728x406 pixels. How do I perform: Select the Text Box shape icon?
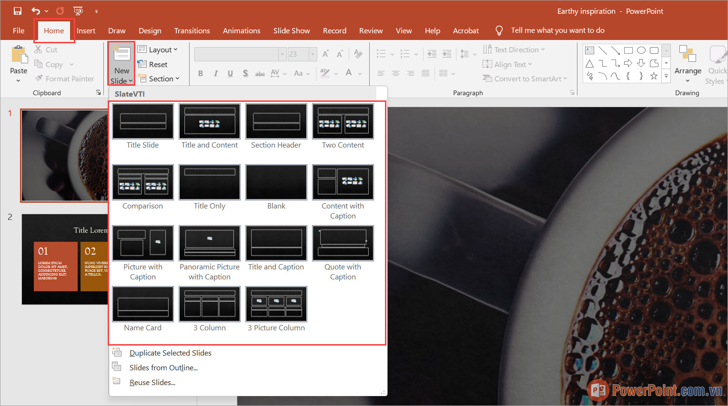[590, 50]
